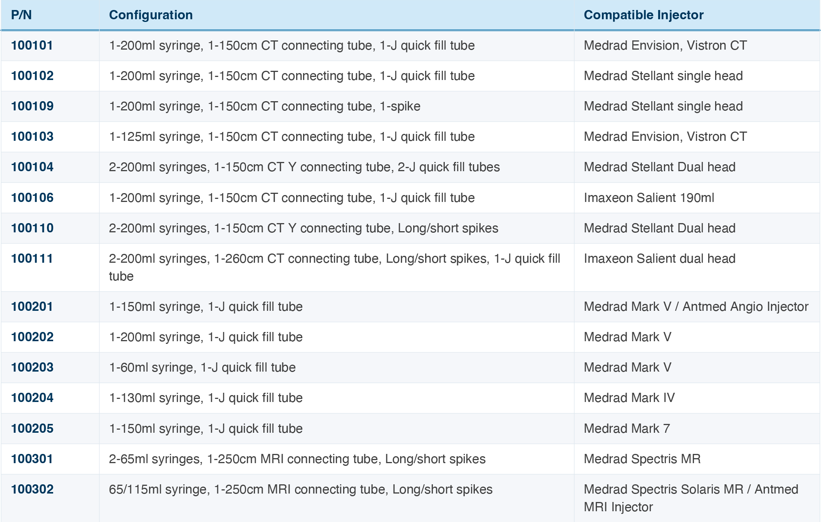Click the configuration text in row 100102

292,76
